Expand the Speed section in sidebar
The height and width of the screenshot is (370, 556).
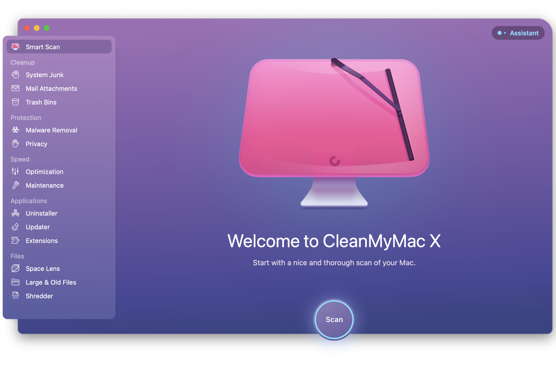[20, 159]
